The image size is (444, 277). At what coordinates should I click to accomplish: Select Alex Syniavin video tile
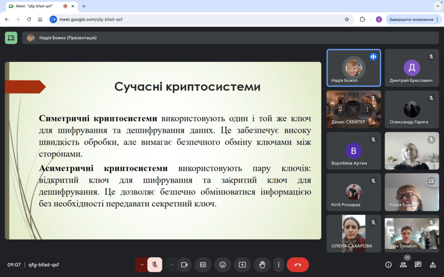412,233
